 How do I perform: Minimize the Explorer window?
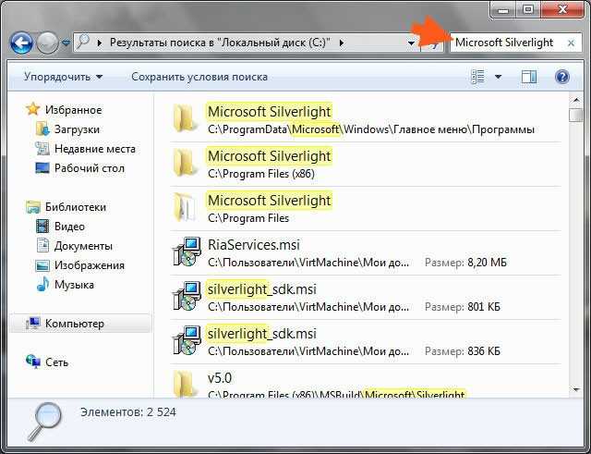coord(503,9)
